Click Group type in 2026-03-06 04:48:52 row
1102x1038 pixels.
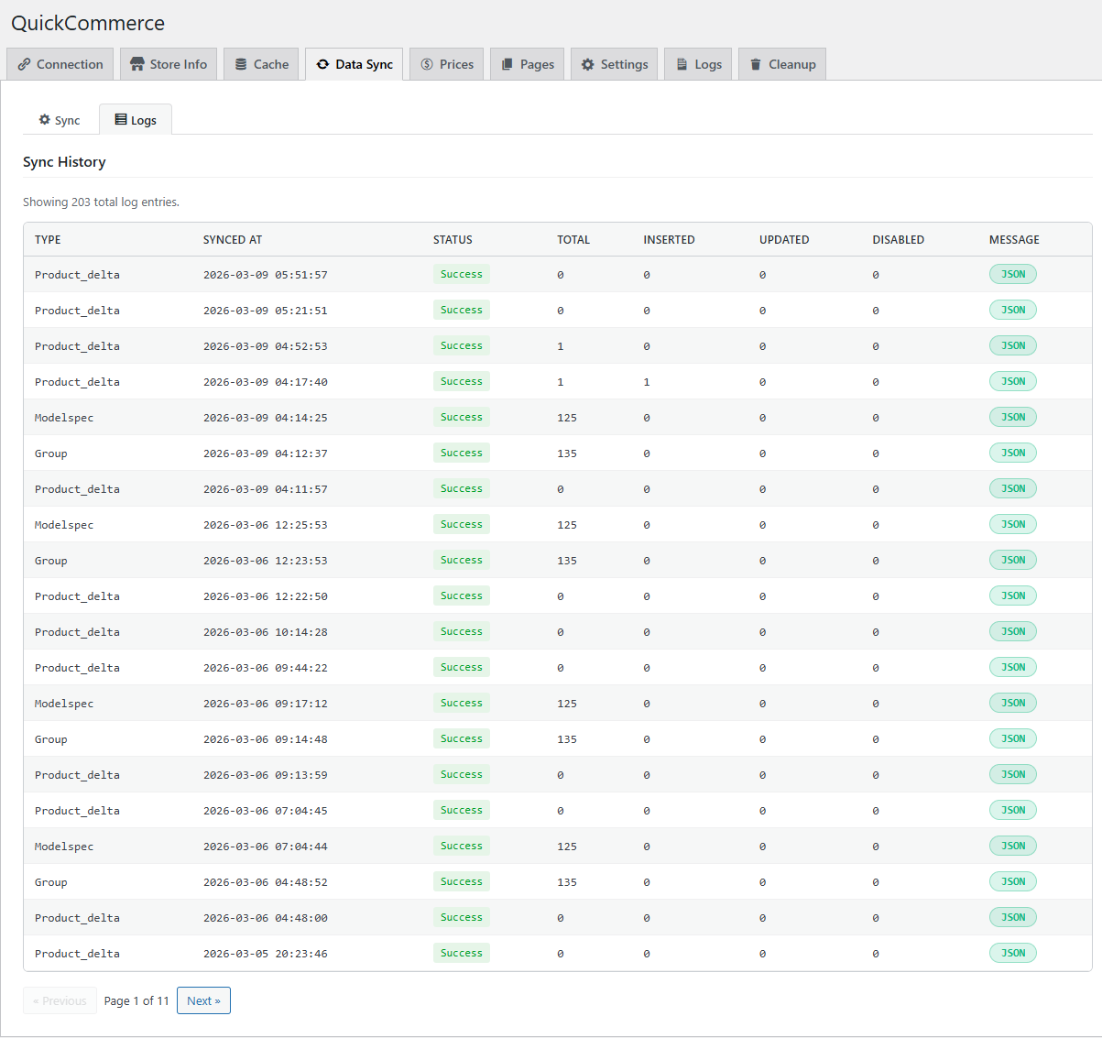coord(51,882)
